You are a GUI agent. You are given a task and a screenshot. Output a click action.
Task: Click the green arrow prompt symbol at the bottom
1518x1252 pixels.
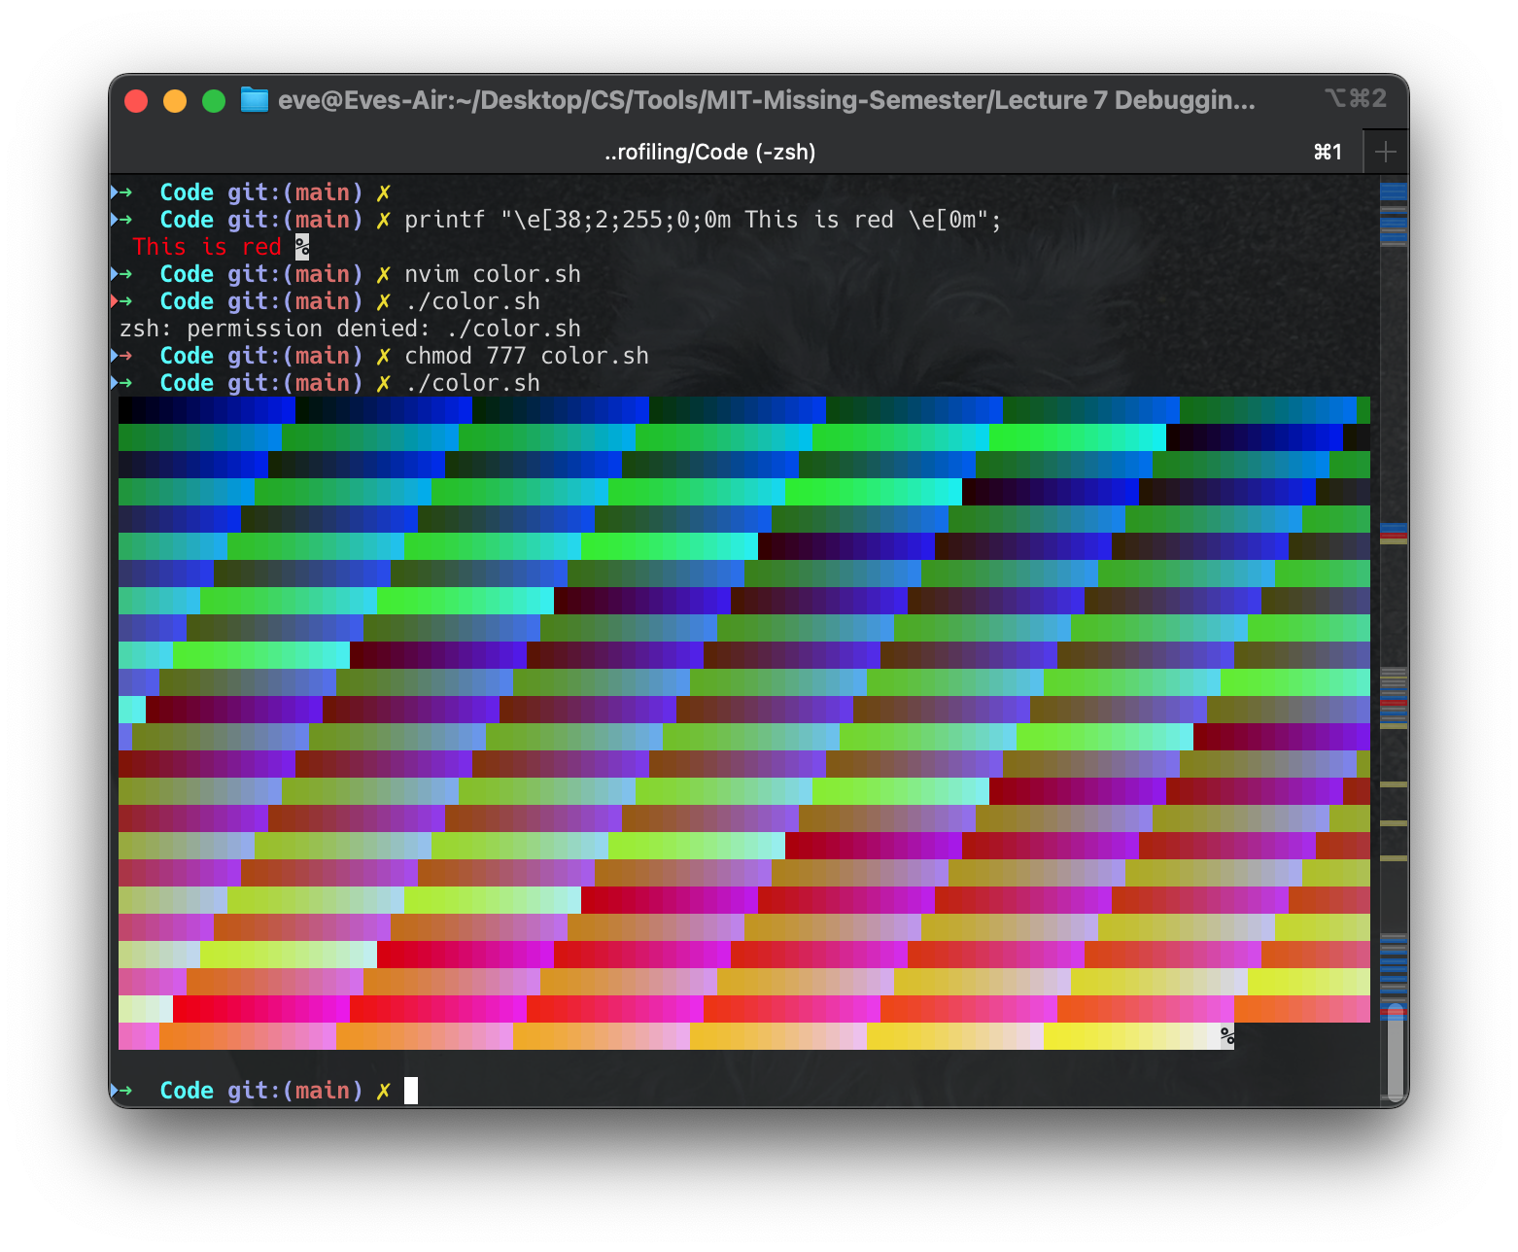coord(127,1091)
